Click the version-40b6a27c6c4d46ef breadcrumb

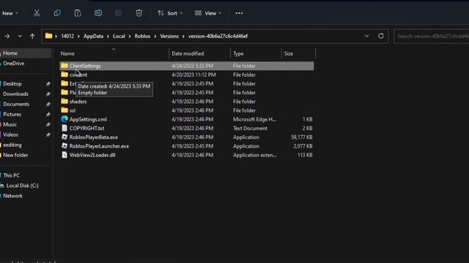tap(218, 36)
